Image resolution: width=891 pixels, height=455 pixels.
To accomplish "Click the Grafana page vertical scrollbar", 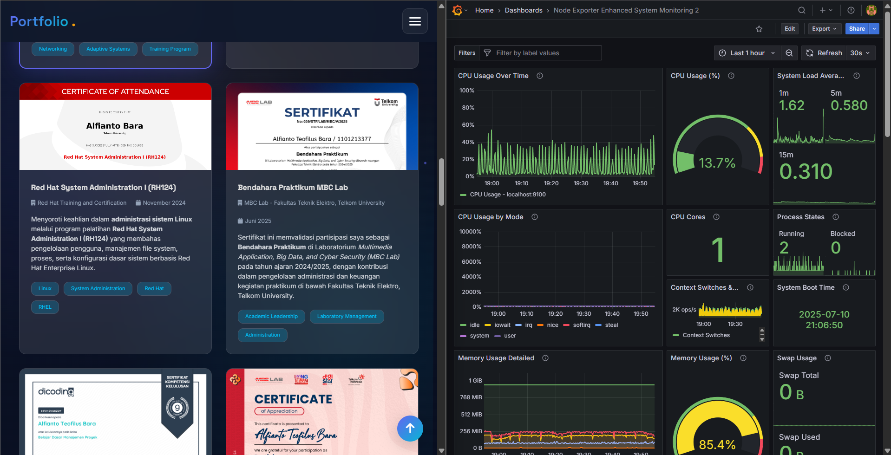I will [887, 74].
